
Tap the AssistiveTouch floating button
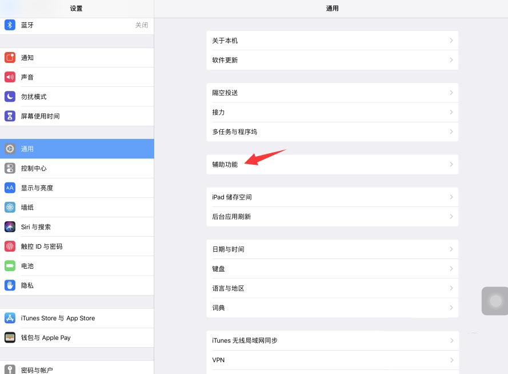pyautogui.click(x=495, y=301)
